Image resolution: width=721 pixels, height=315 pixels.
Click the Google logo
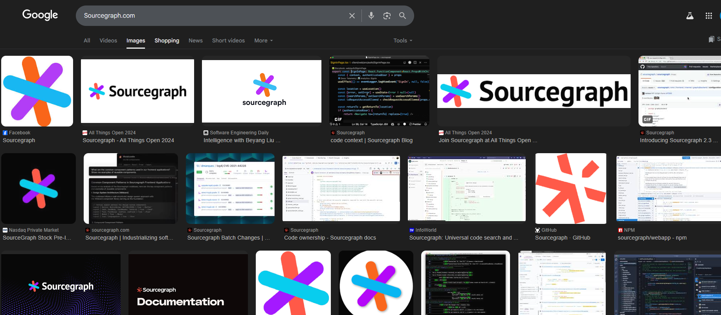coord(40,15)
